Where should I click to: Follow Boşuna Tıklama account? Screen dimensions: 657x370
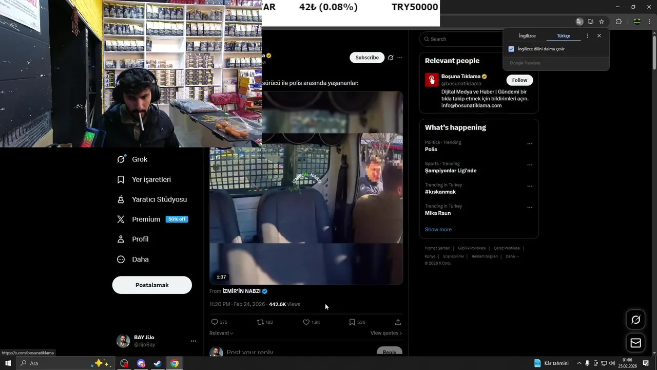coord(519,80)
